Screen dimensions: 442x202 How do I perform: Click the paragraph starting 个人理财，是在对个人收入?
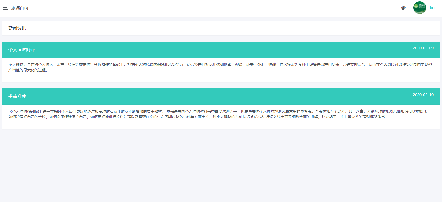pos(220,67)
